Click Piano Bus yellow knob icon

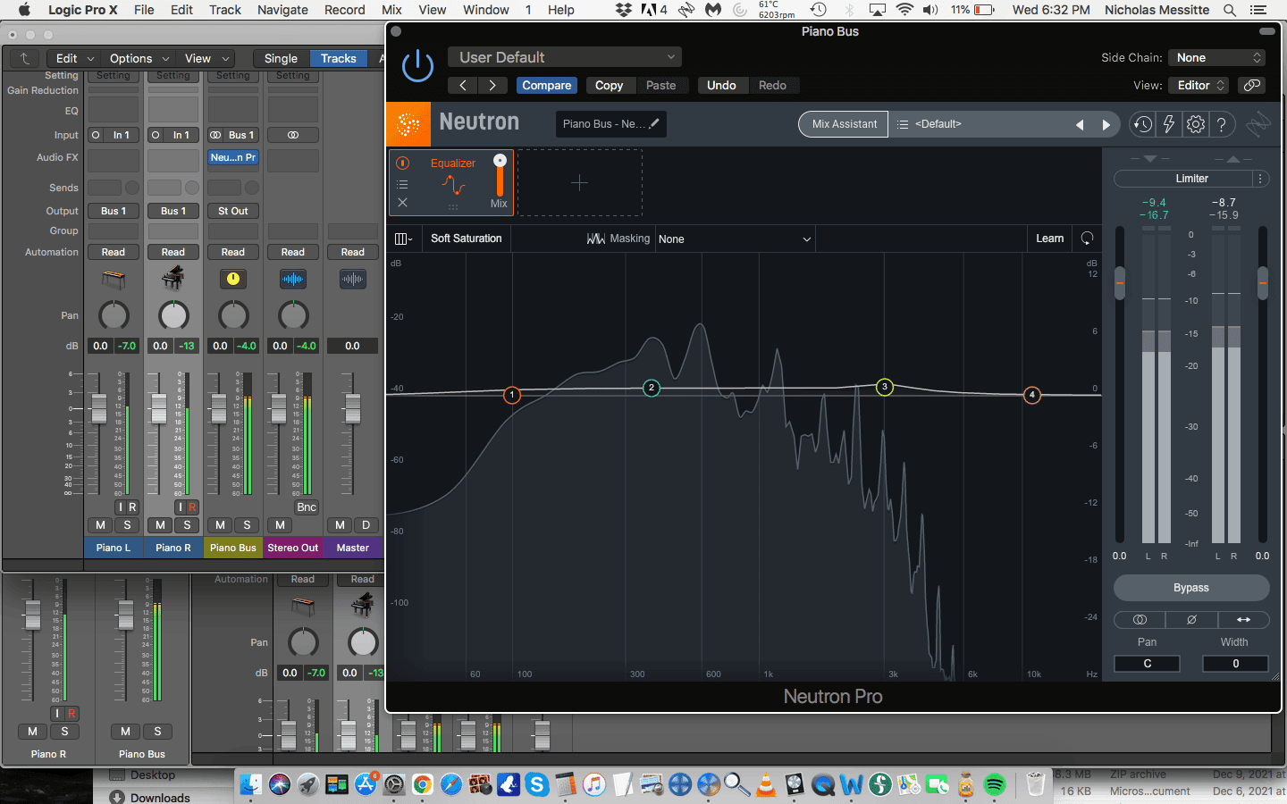233,279
